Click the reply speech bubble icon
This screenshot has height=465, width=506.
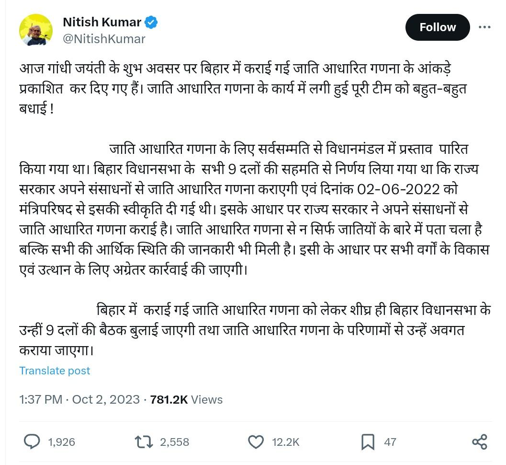[x=32, y=442]
